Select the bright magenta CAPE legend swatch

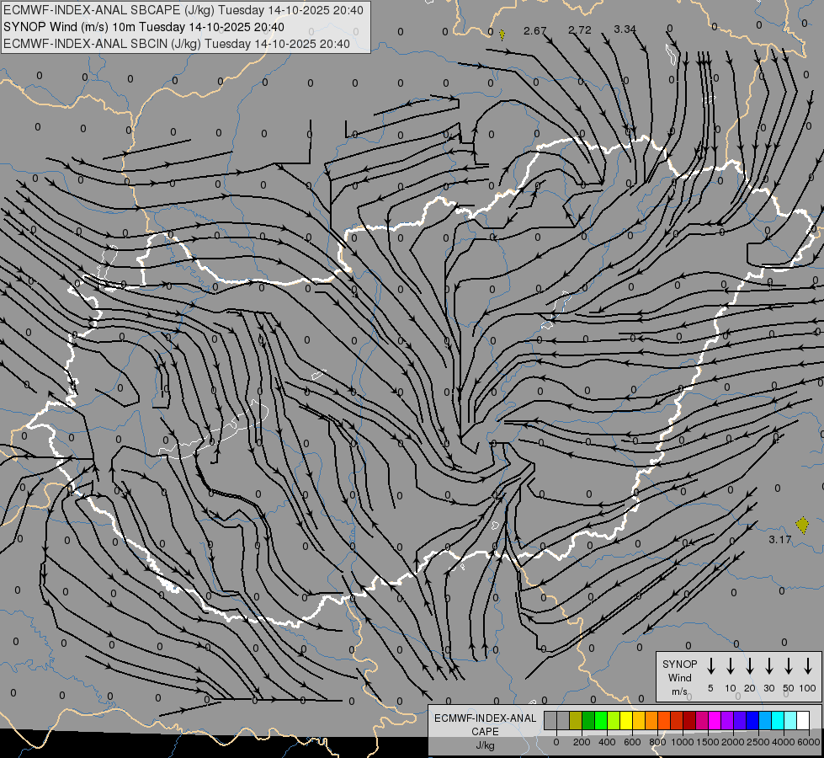(x=715, y=720)
